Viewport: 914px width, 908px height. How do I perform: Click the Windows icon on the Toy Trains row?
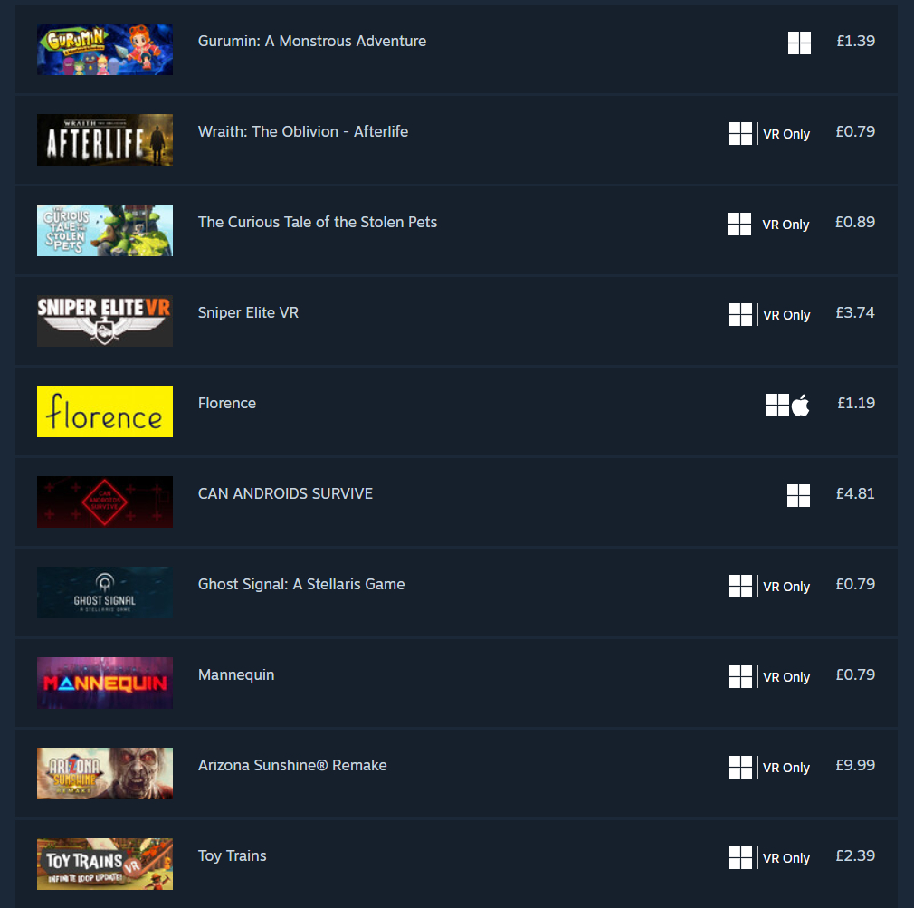point(740,858)
